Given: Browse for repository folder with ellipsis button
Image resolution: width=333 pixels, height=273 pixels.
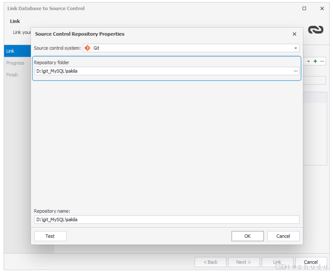Looking at the screenshot, I should coord(296,71).
